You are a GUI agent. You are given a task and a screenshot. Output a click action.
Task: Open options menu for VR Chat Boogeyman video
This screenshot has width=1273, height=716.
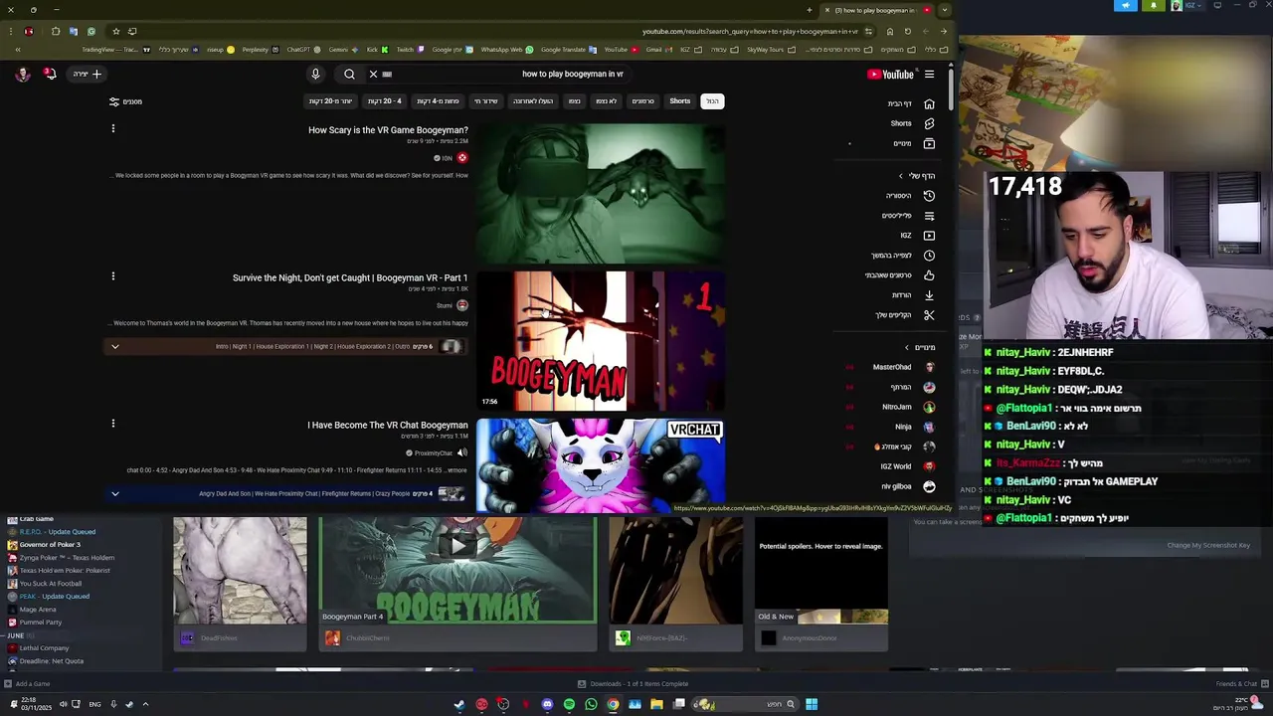point(113,423)
